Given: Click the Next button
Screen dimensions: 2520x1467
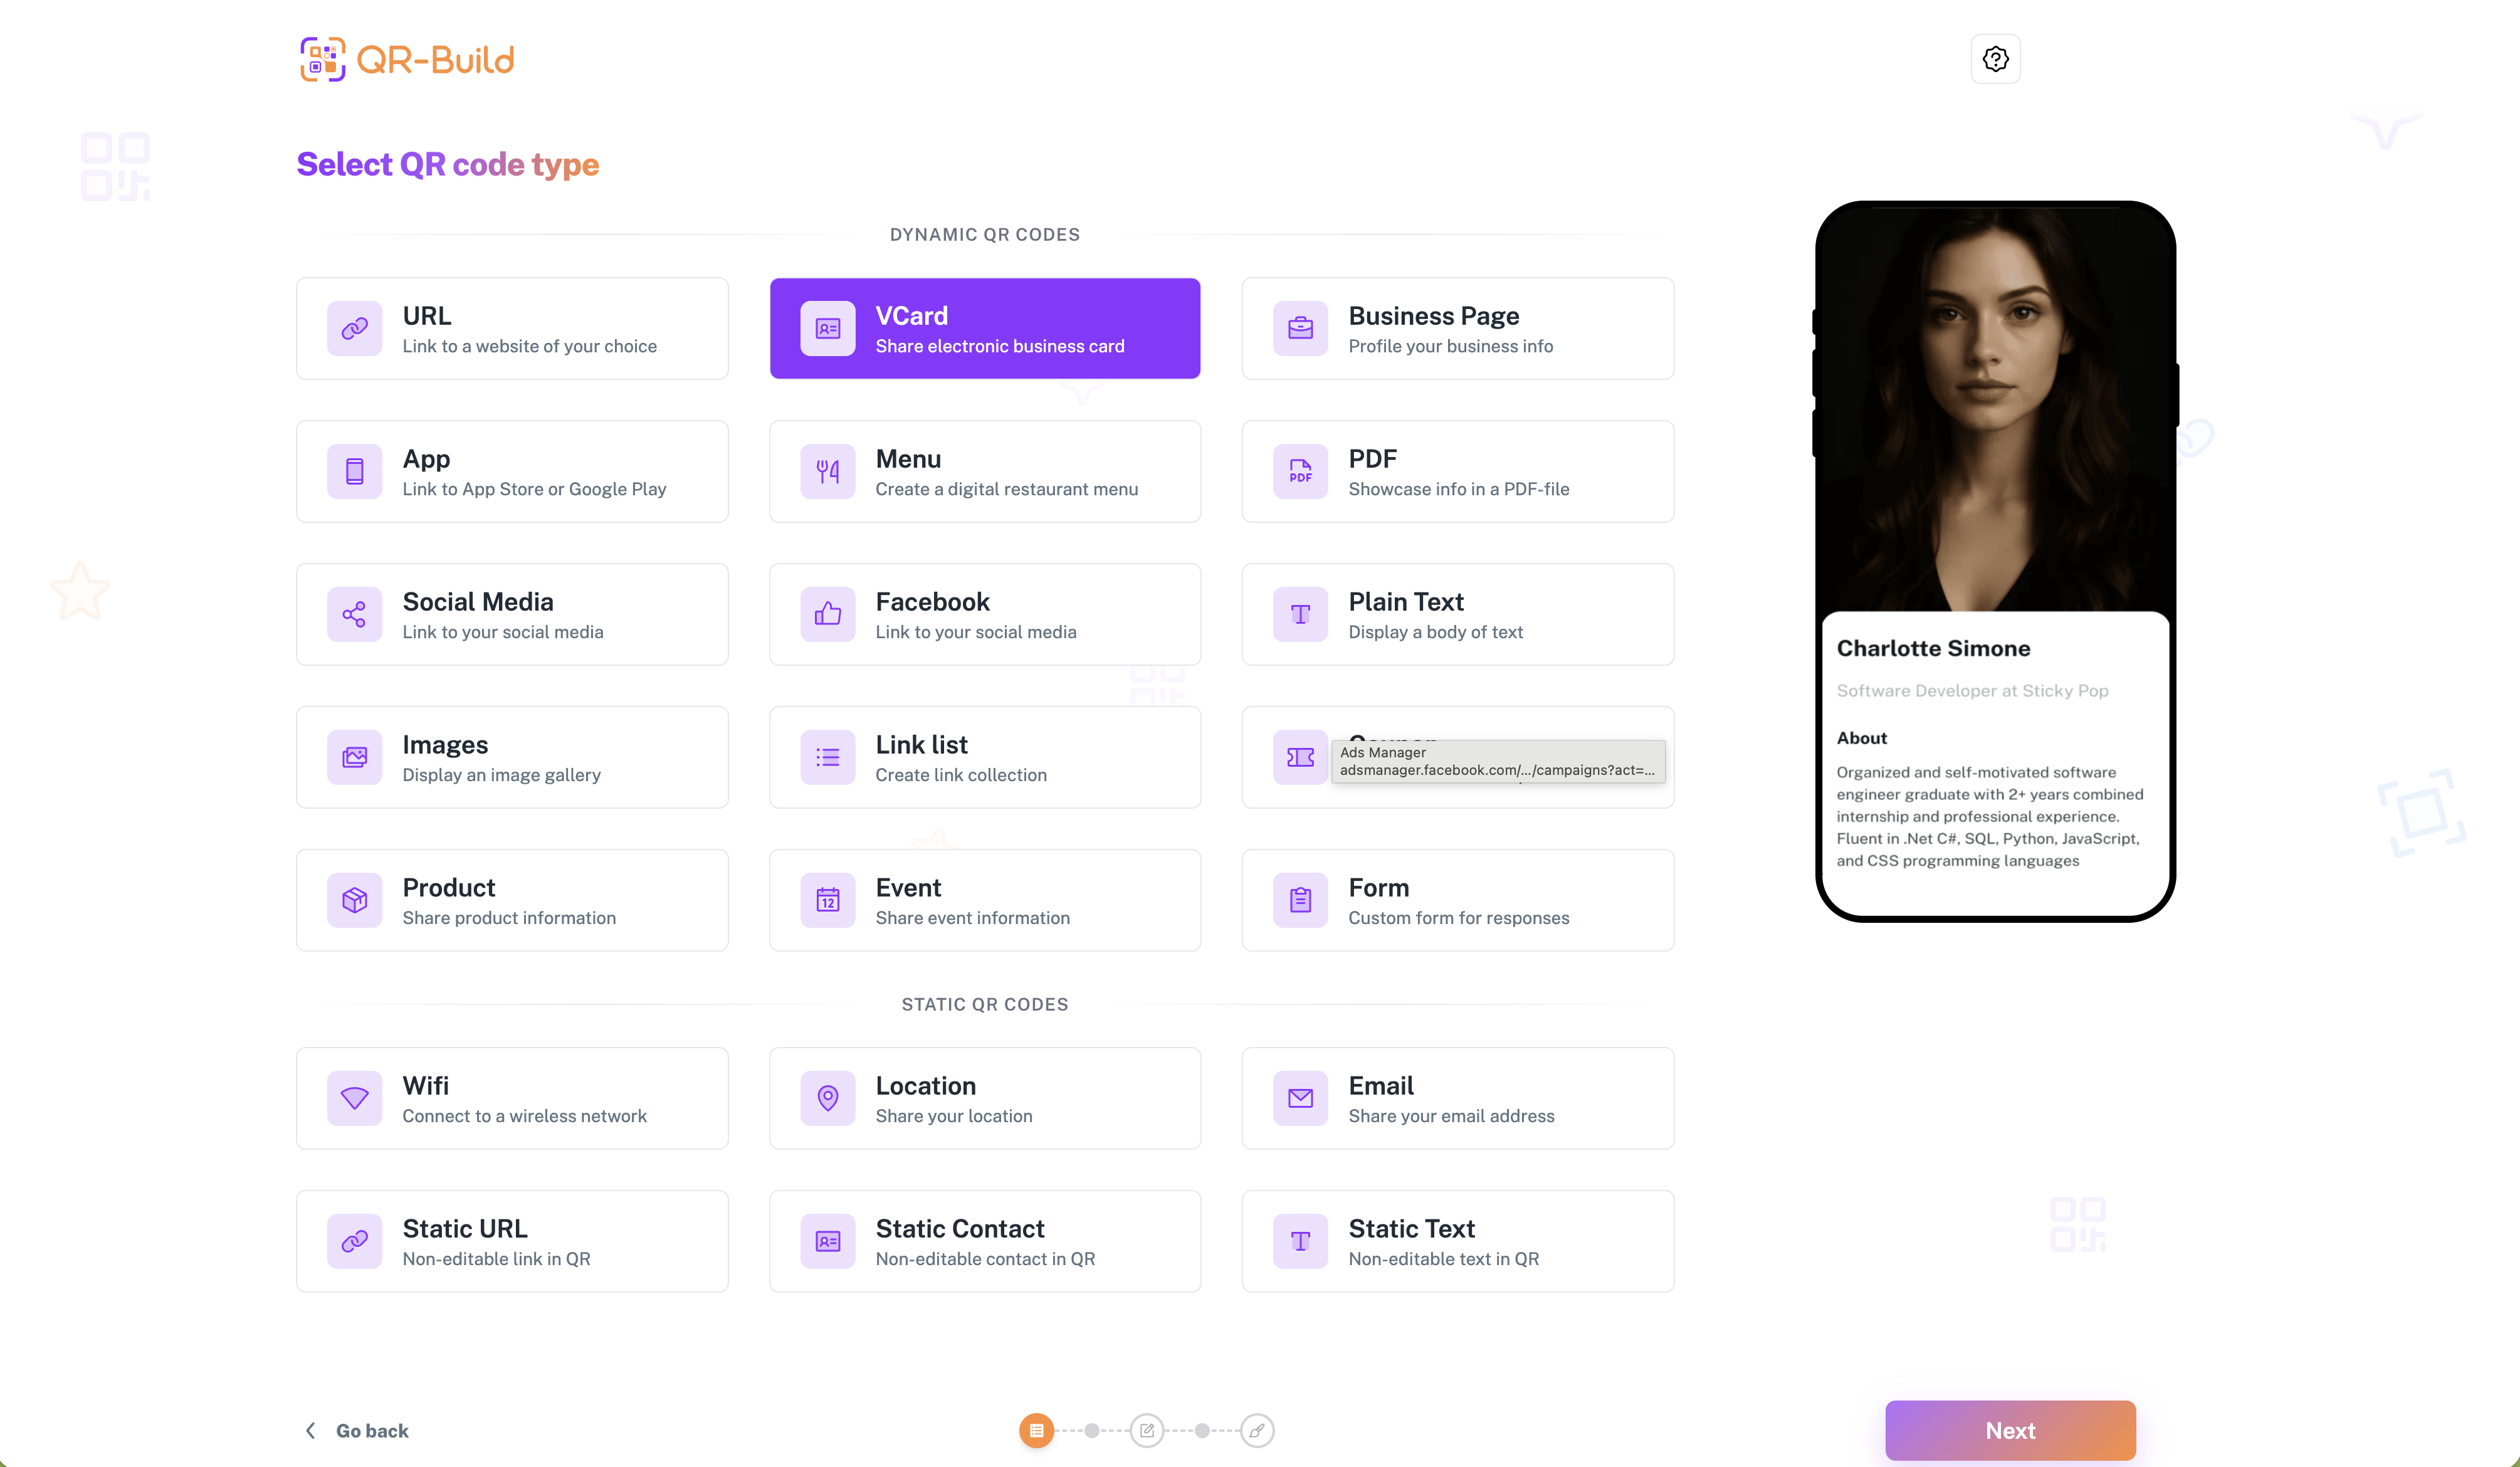Looking at the screenshot, I should pyautogui.click(x=2009, y=1430).
